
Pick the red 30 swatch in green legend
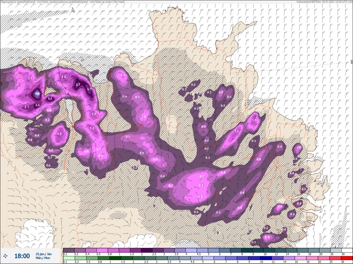coord(347,258)
